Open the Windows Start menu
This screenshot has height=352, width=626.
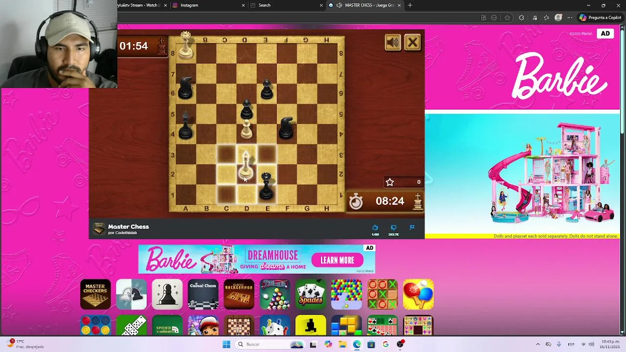pos(226,344)
